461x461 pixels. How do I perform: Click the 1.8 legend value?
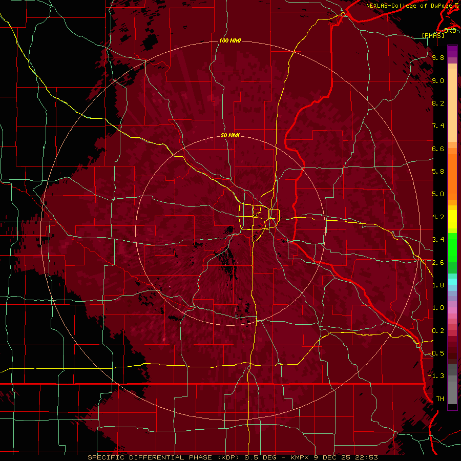(x=438, y=285)
